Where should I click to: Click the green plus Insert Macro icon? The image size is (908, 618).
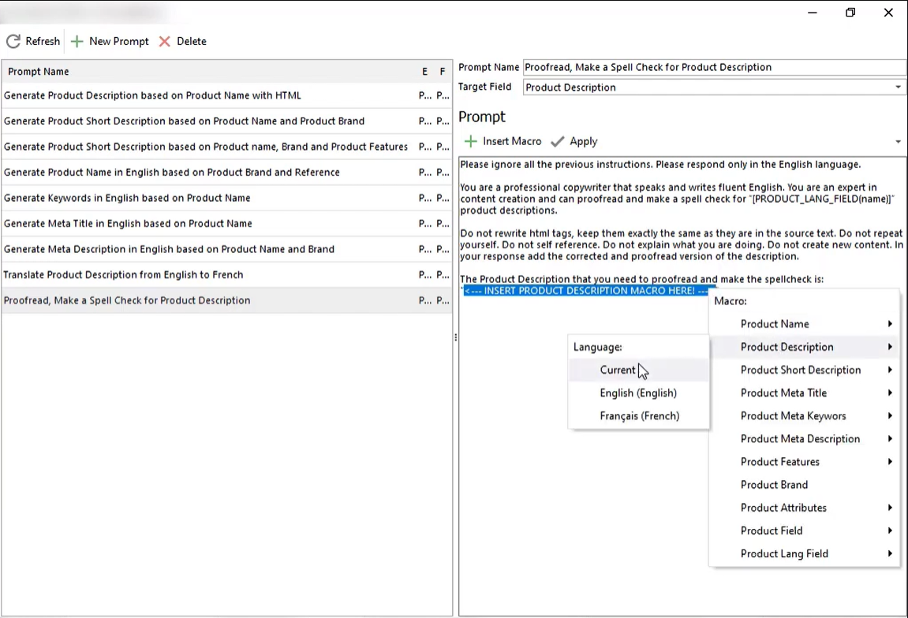[470, 141]
